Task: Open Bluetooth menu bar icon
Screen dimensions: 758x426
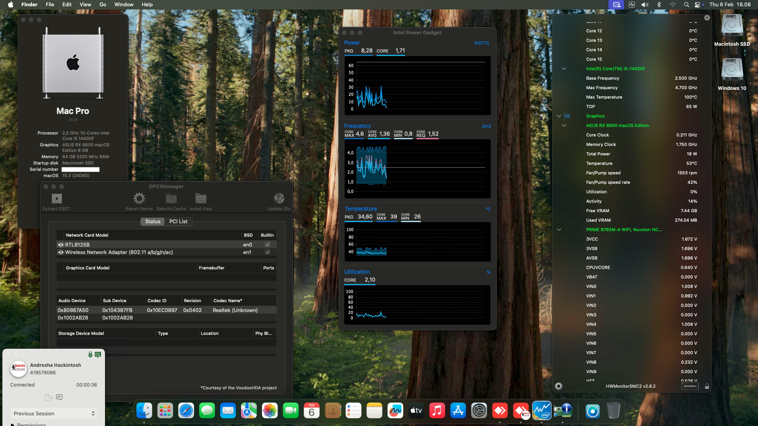Action: tap(659, 5)
